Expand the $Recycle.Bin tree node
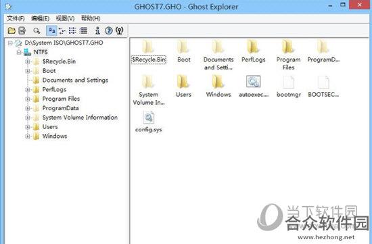Image resolution: width=372 pixels, height=244 pixels. click(x=28, y=62)
